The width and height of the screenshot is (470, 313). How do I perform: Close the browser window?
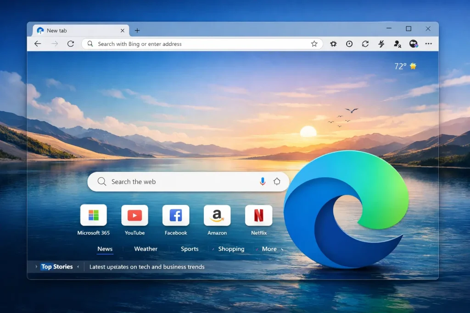[x=428, y=29]
